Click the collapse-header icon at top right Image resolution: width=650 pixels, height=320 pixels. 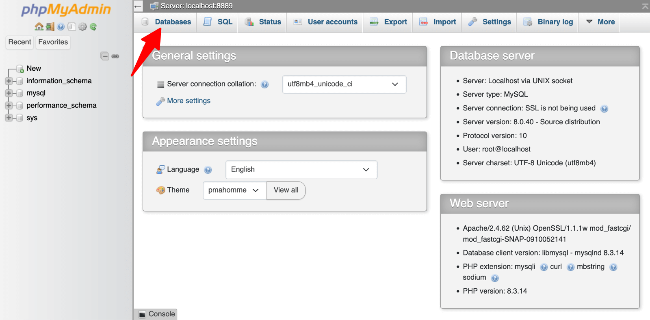pos(645,6)
